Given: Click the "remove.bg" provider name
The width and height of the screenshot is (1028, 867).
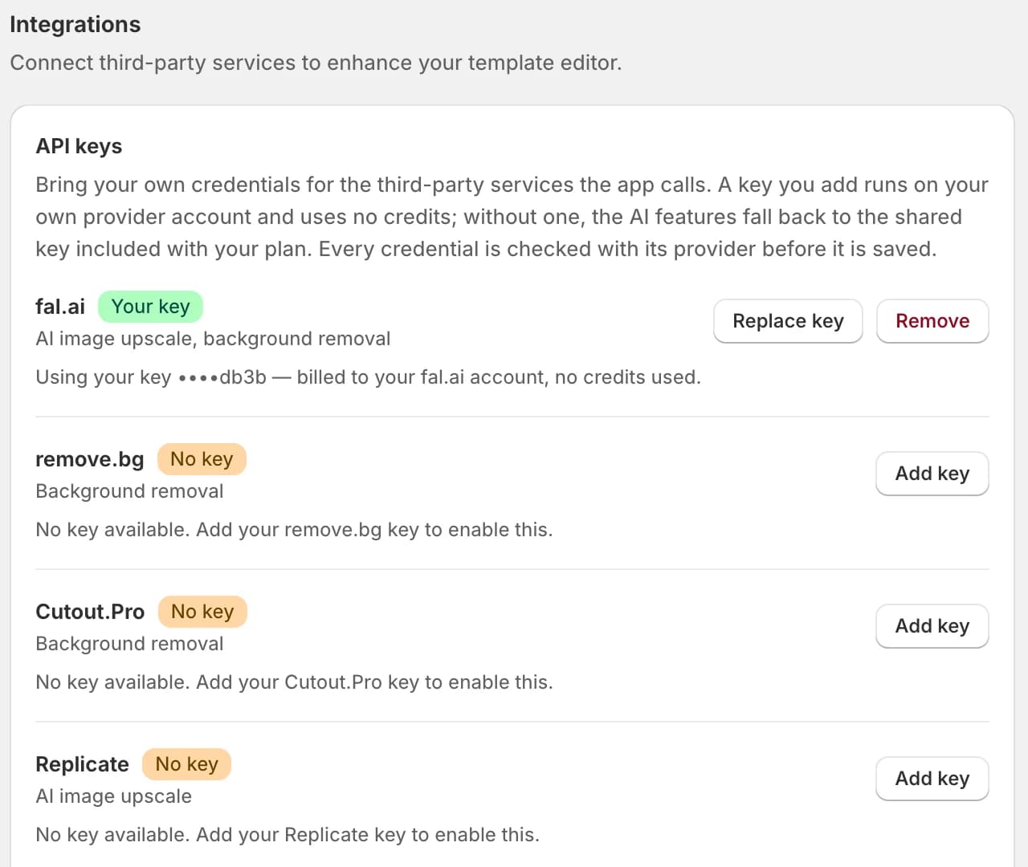Looking at the screenshot, I should [x=90, y=459].
